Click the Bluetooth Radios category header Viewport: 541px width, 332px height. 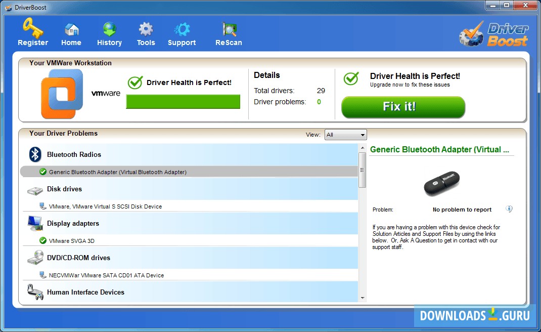pyautogui.click(x=190, y=154)
